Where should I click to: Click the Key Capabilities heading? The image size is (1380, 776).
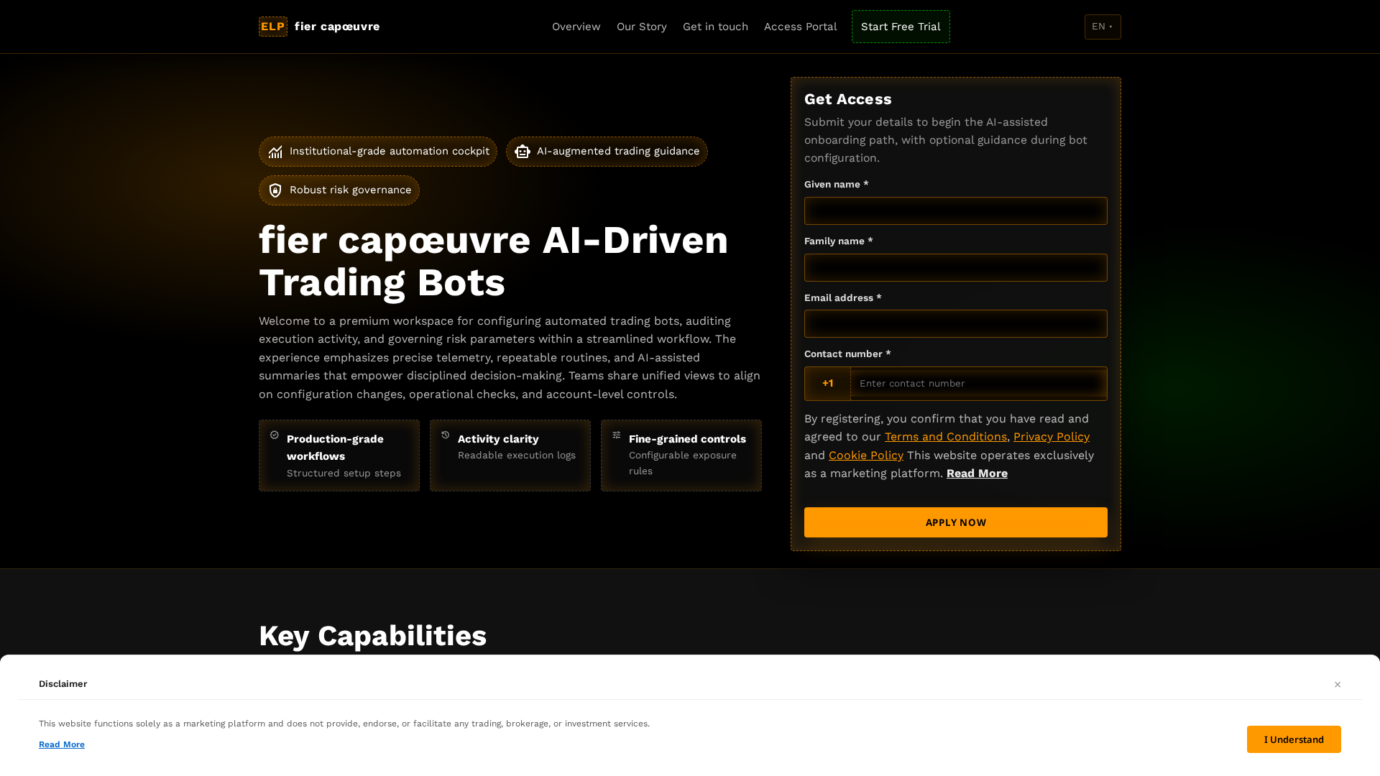pyautogui.click(x=372, y=636)
